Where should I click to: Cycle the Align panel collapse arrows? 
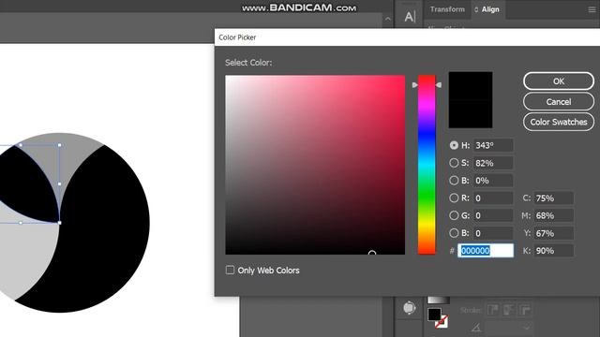pyautogui.click(x=476, y=9)
